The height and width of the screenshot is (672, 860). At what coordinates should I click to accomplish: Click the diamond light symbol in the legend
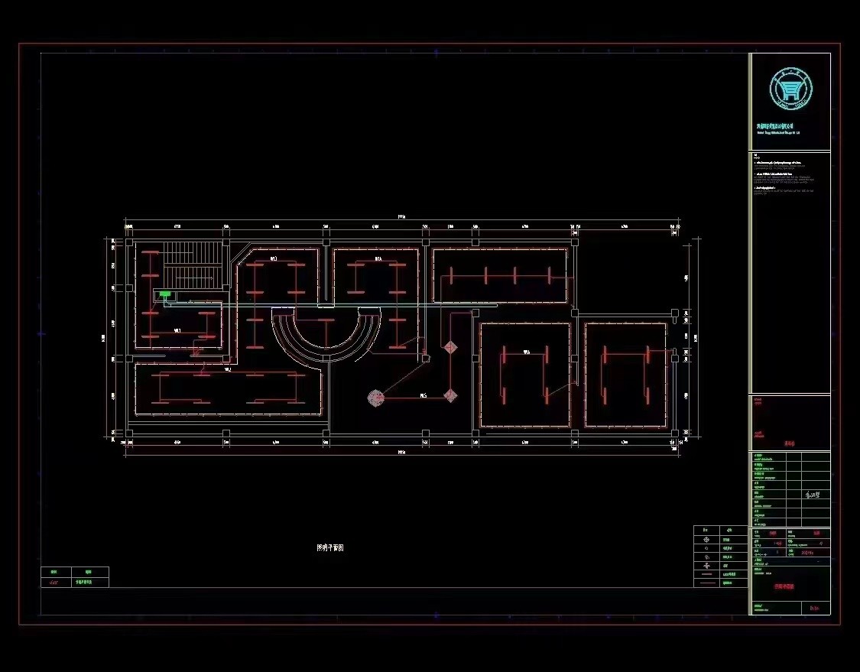point(706,540)
